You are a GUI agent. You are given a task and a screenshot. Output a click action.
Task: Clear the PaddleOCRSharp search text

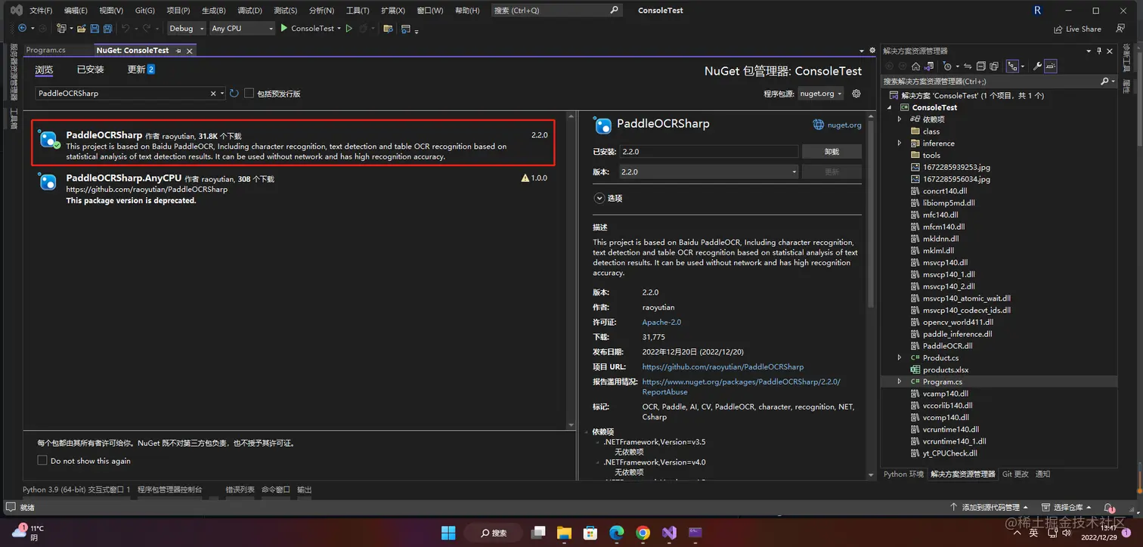click(213, 94)
